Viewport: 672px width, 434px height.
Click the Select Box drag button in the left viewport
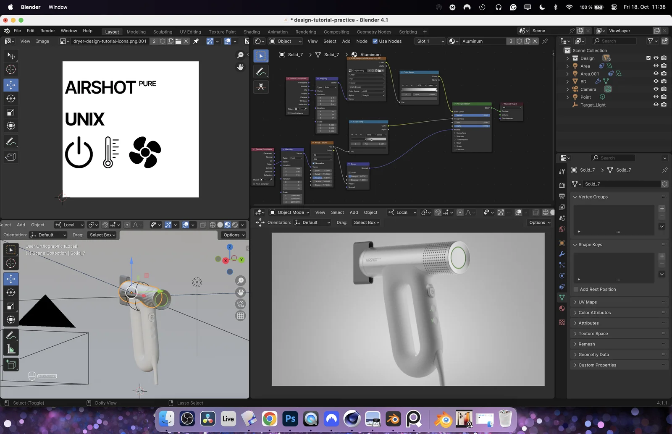pos(102,235)
